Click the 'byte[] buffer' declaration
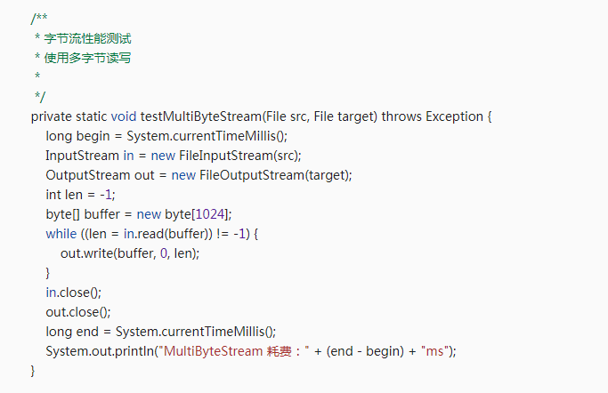The image size is (608, 393). pyautogui.click(x=81, y=213)
